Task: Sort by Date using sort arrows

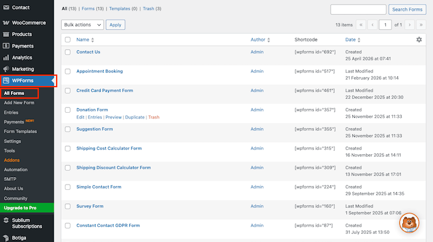Action: coord(359,39)
